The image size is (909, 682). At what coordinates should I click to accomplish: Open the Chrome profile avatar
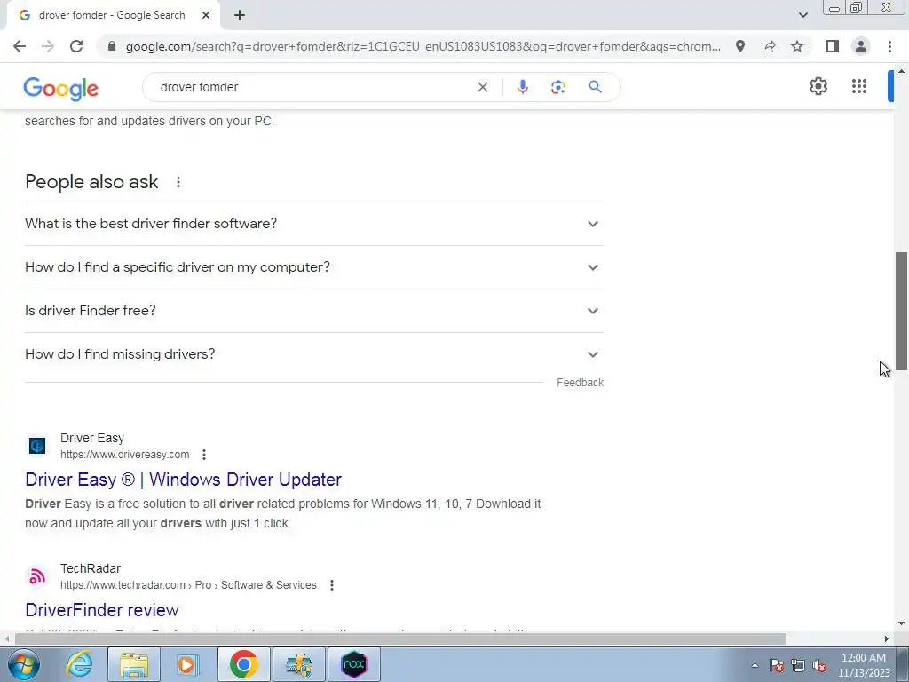tap(861, 46)
